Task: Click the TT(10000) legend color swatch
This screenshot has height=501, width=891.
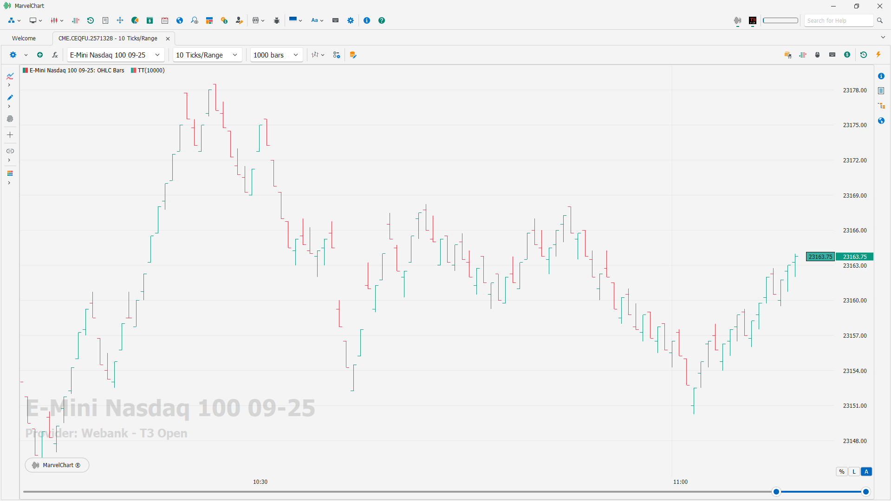Action: tap(134, 71)
